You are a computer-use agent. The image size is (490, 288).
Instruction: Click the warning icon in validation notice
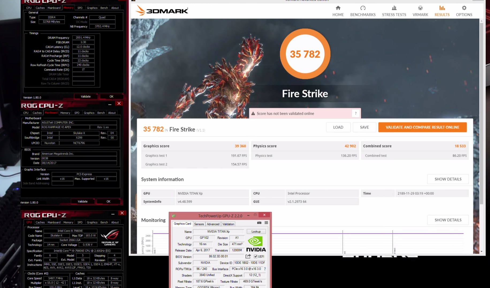coord(253,113)
